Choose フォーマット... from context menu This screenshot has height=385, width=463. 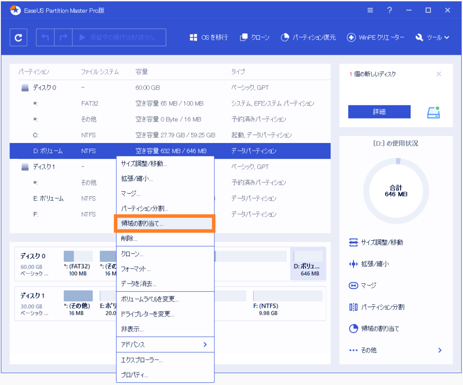pos(165,269)
